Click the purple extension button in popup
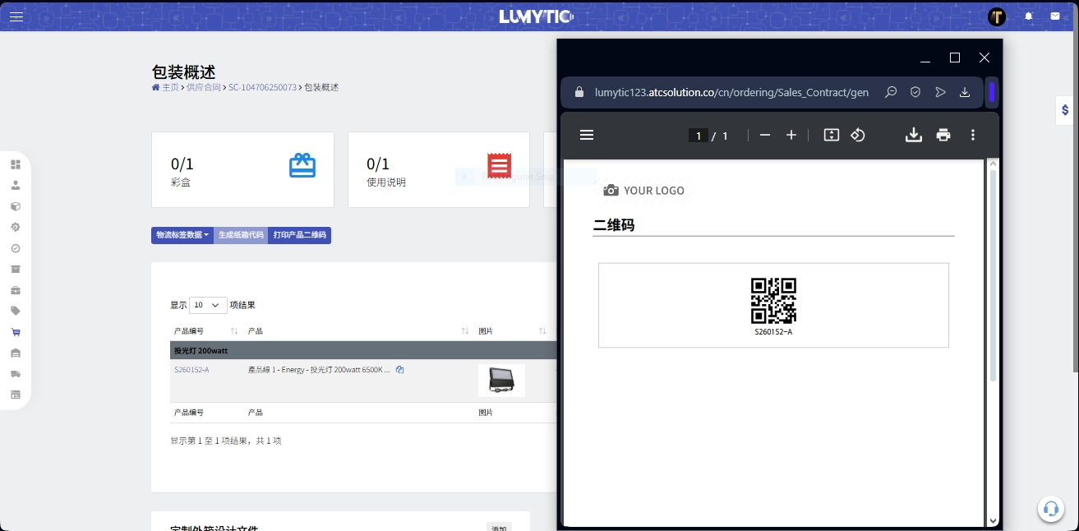 [992, 92]
